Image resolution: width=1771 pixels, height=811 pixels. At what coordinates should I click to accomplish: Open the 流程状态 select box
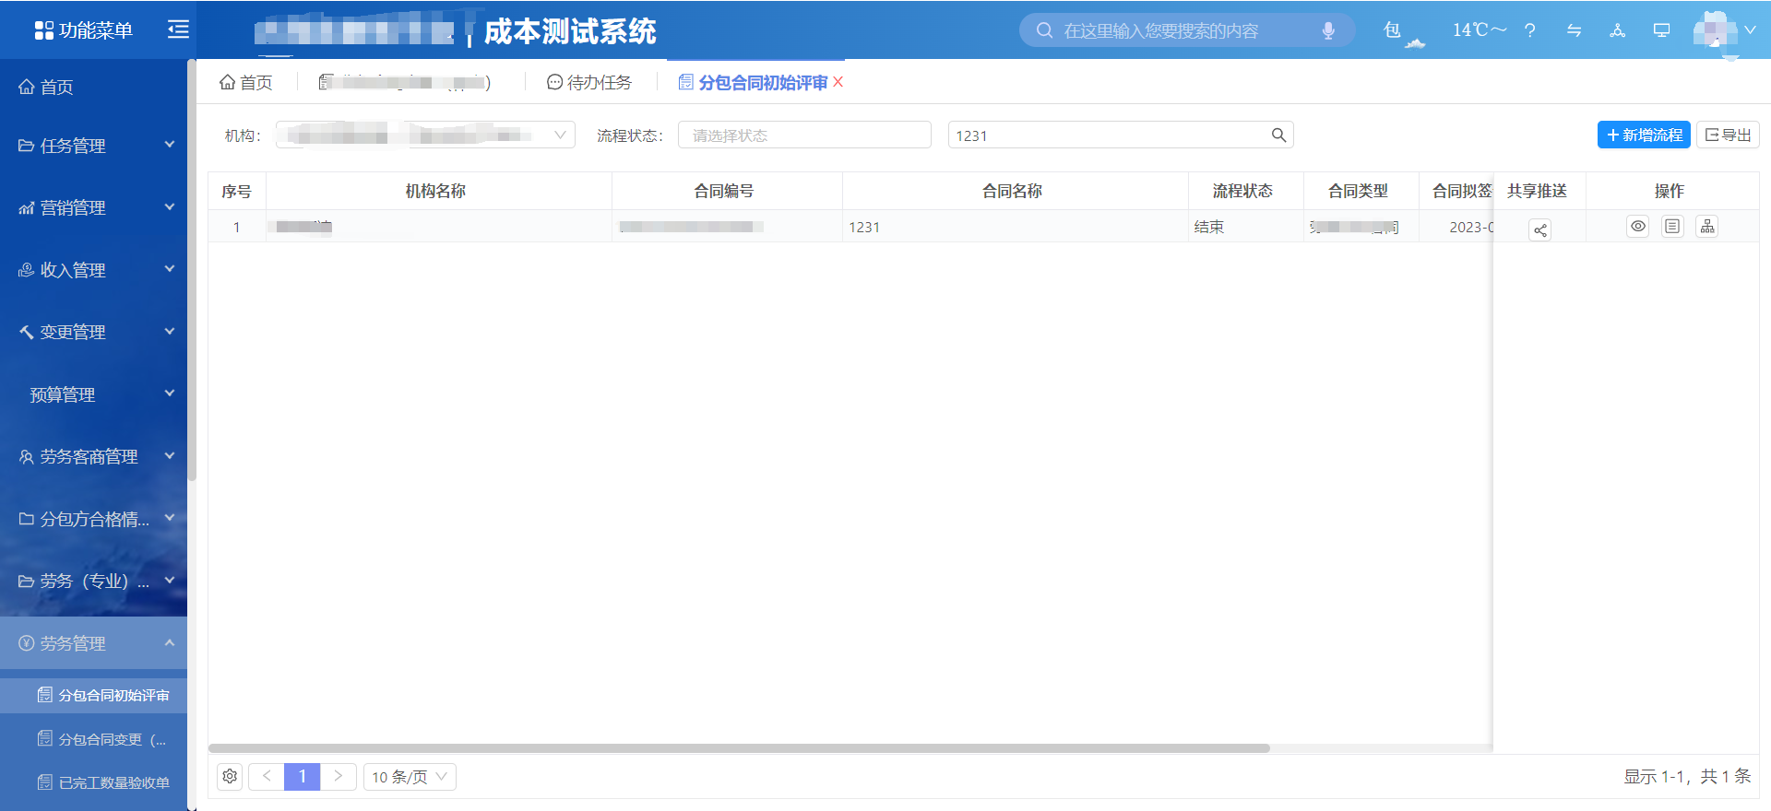[804, 135]
